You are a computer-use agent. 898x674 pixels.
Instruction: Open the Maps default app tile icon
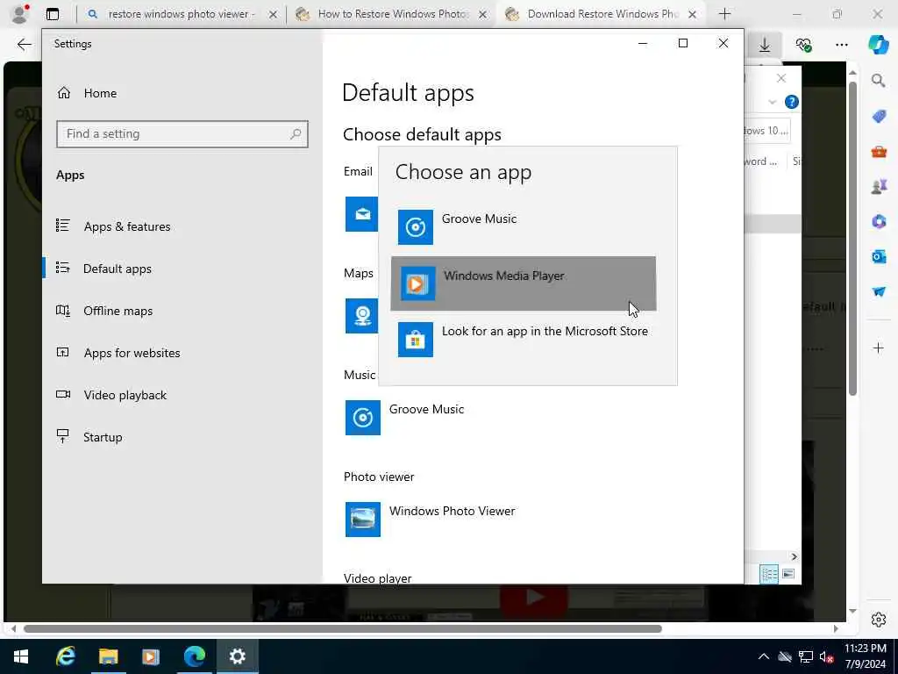point(361,316)
